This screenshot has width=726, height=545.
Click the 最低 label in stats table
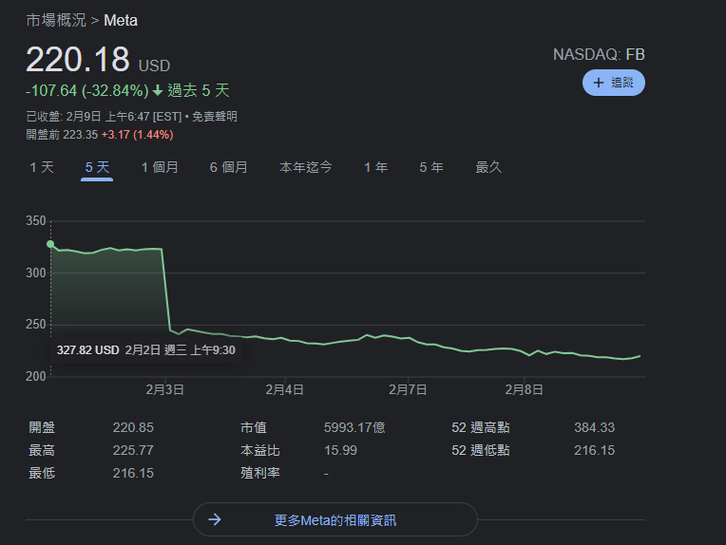(x=42, y=473)
